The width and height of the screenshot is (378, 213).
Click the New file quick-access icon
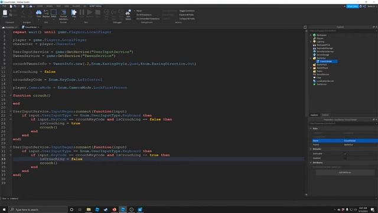tap(11, 7)
